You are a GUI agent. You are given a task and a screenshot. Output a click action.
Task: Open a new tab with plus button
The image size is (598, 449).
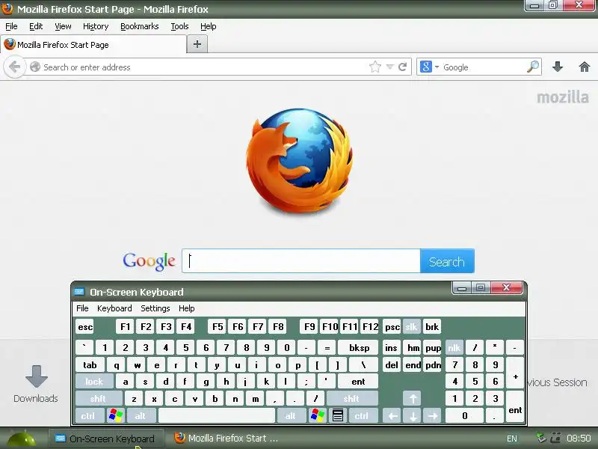(197, 44)
